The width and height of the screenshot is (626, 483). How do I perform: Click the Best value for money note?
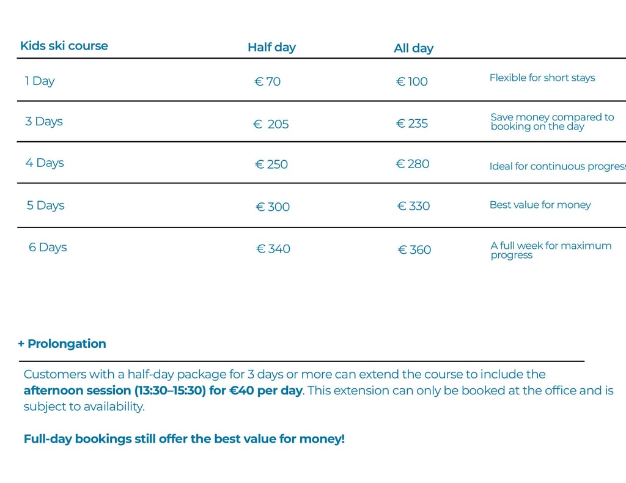(540, 205)
